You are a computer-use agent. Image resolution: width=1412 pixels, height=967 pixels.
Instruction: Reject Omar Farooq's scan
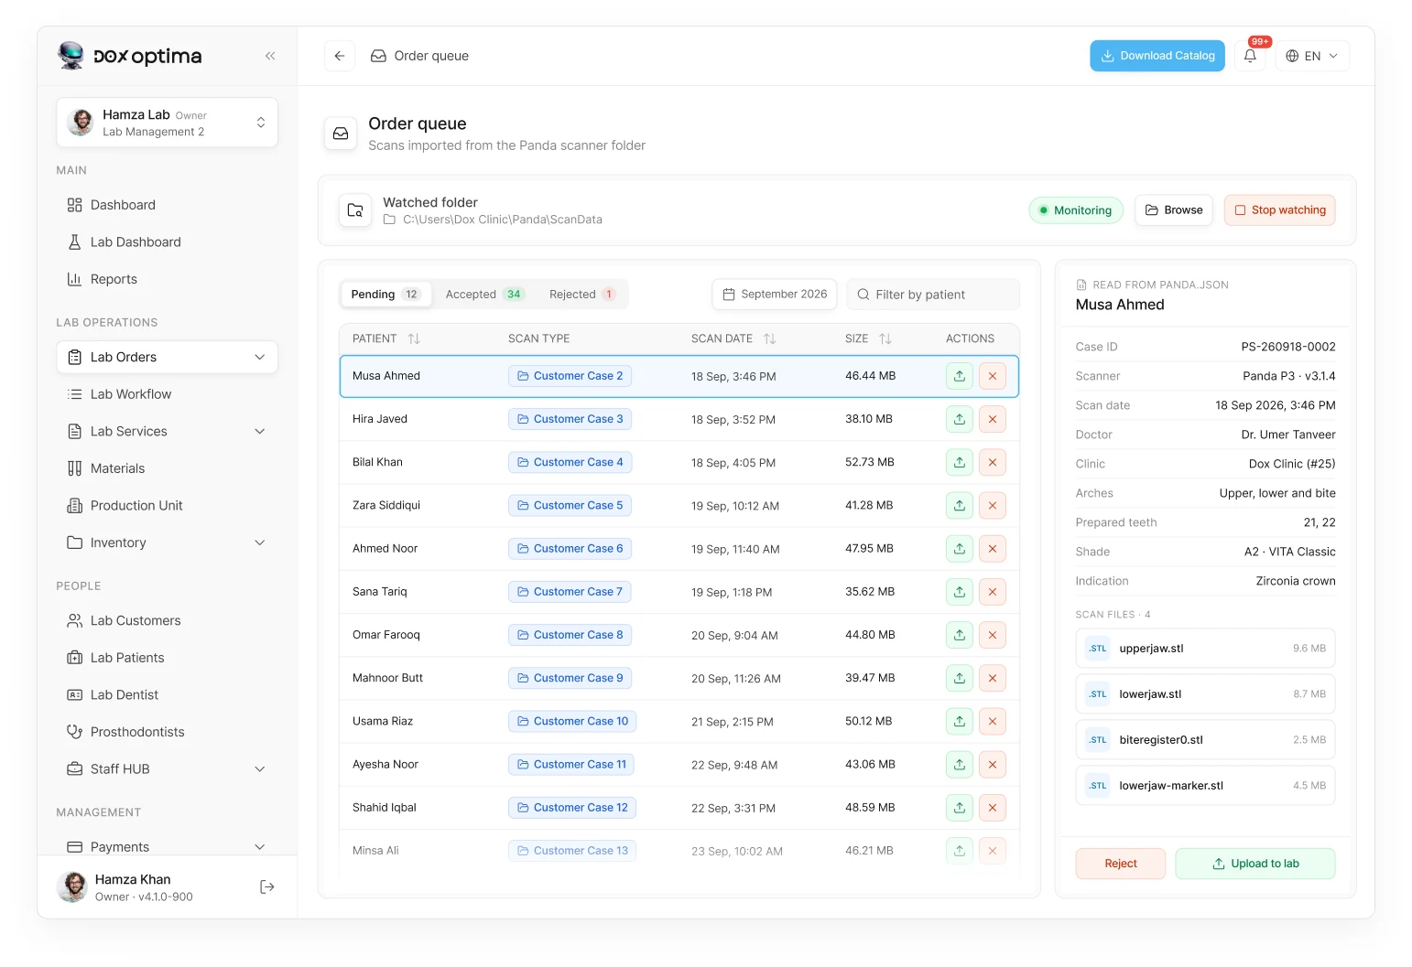click(993, 635)
